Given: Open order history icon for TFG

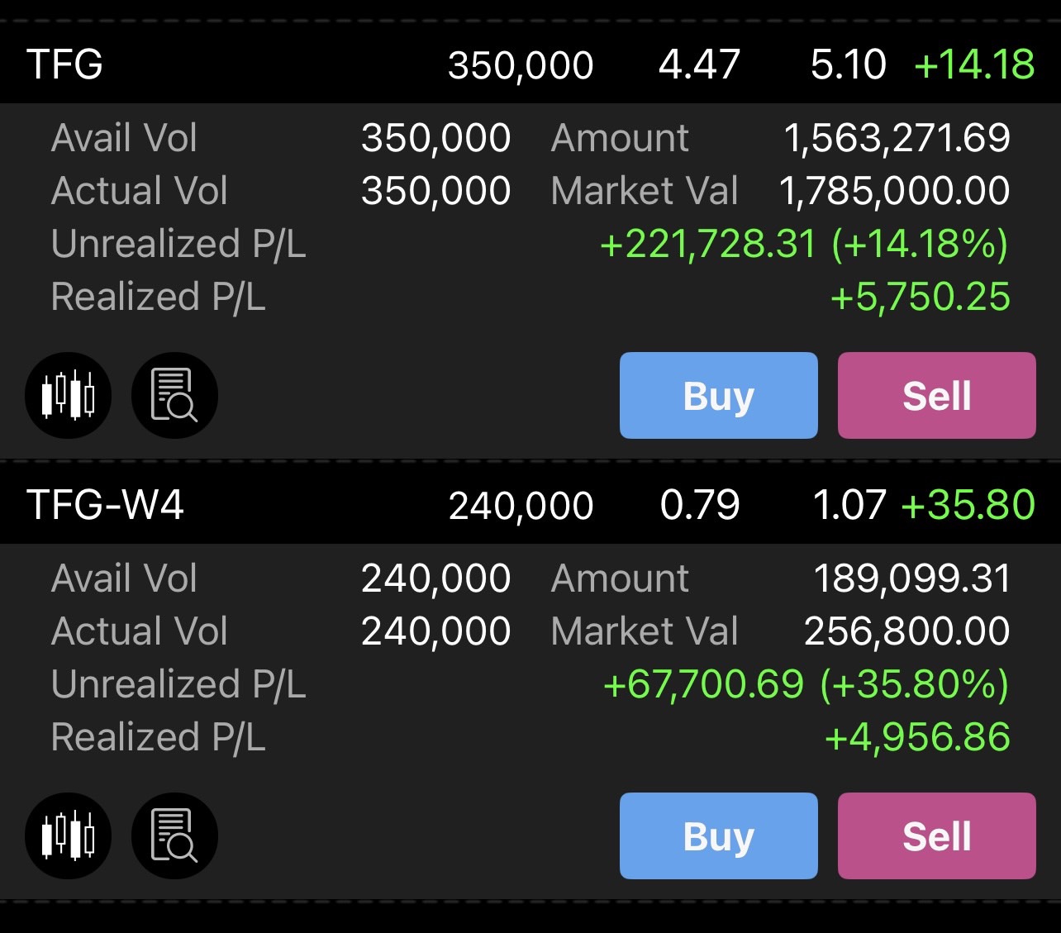Looking at the screenshot, I should (x=174, y=395).
